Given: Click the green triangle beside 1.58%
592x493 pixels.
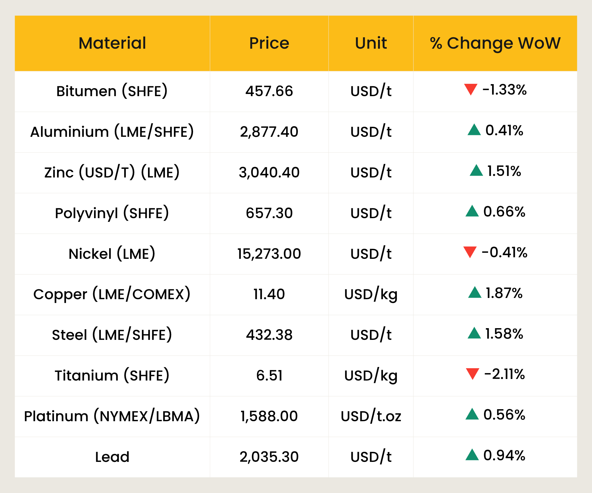Looking at the screenshot, I should [474, 333].
